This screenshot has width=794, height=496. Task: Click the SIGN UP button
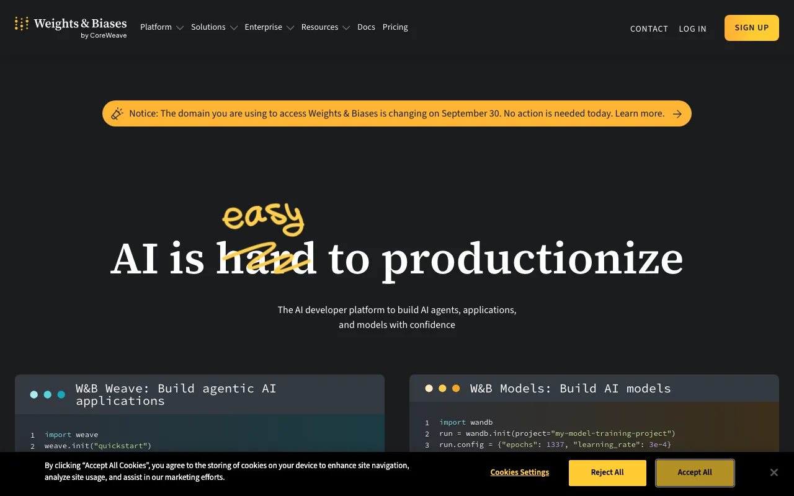(752, 28)
